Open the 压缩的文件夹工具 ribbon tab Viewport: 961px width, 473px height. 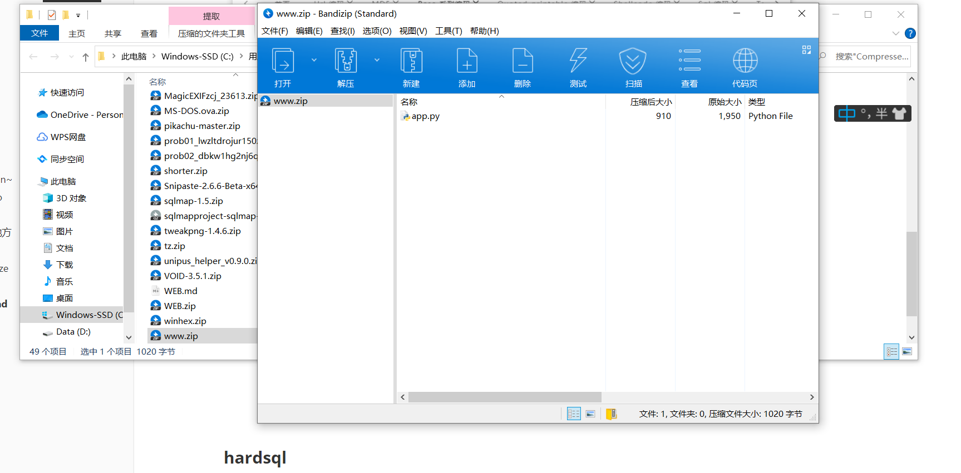(211, 33)
